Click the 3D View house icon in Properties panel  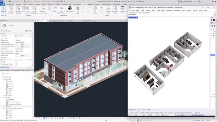(4, 26)
